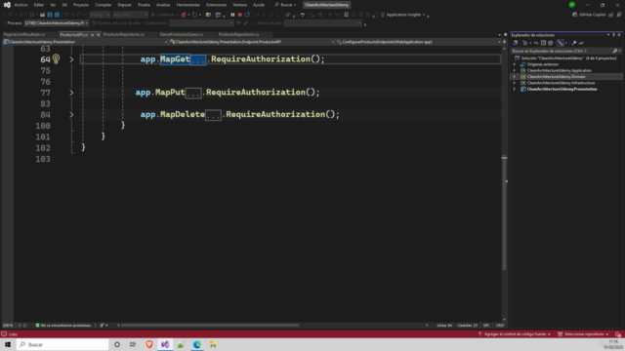The image size is (625, 351).
Task: Click the Windows taskbar Buscar search box
Action: click(62, 344)
